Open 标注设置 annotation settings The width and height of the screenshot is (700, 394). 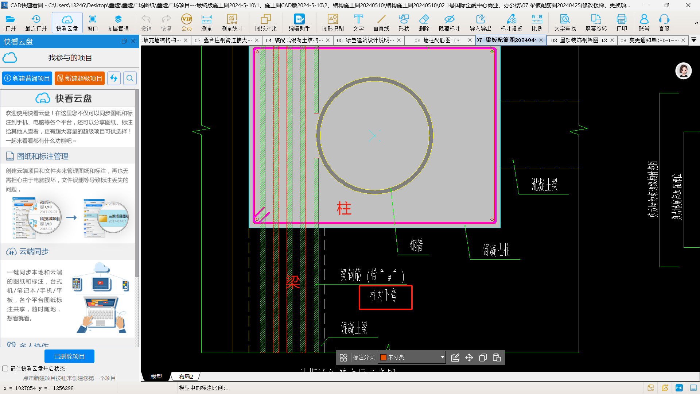click(x=512, y=23)
